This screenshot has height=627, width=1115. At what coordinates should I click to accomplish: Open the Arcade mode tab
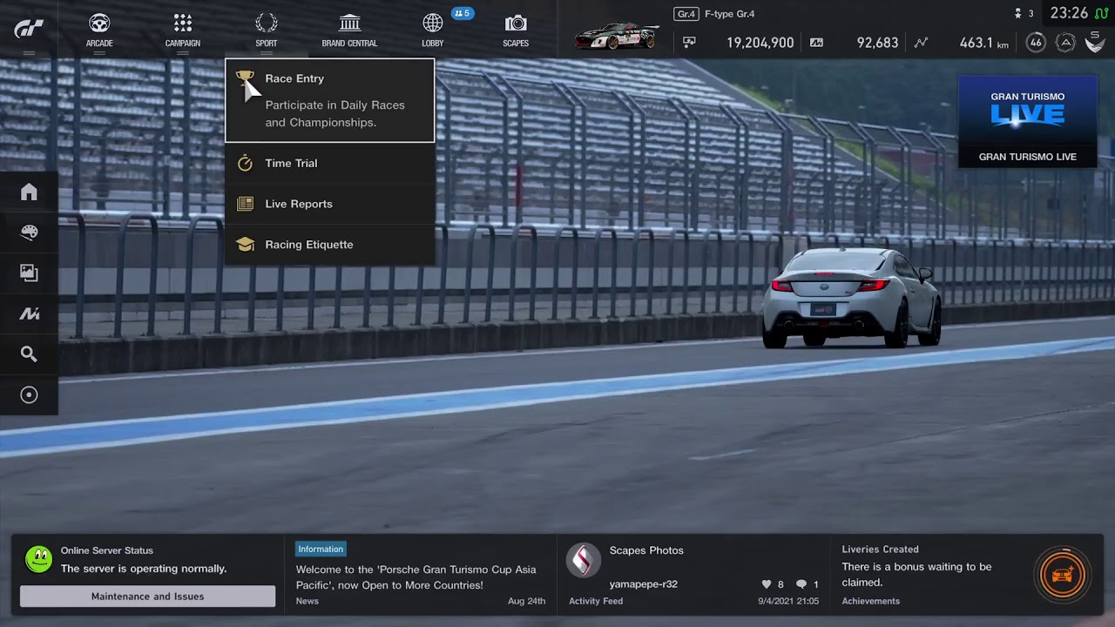[x=99, y=30]
